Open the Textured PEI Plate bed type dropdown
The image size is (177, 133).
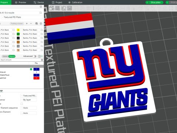click(x=22, y=17)
